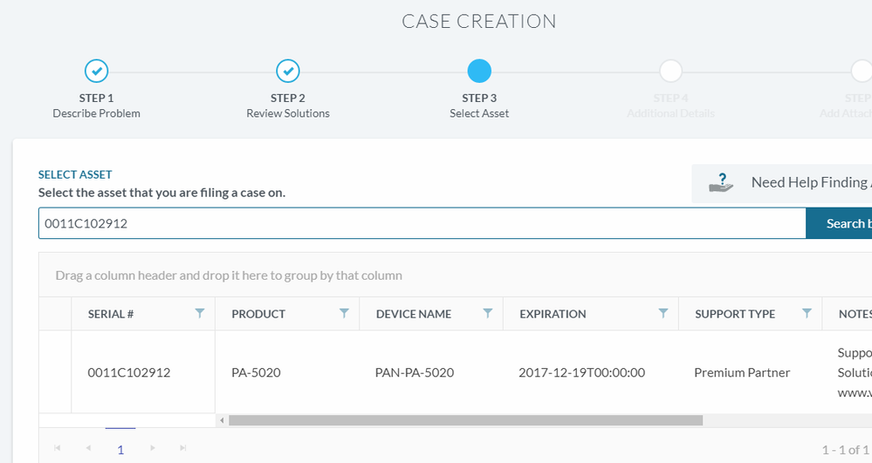Select page number 1 in the pager
Viewport: 872px width, 463px height.
[120, 449]
